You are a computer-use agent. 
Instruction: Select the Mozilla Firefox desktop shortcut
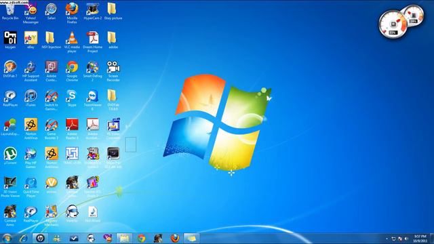[72, 12]
